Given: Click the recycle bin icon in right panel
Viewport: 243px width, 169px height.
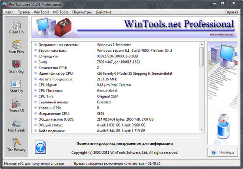Looking at the screenshot, I should tap(223, 126).
